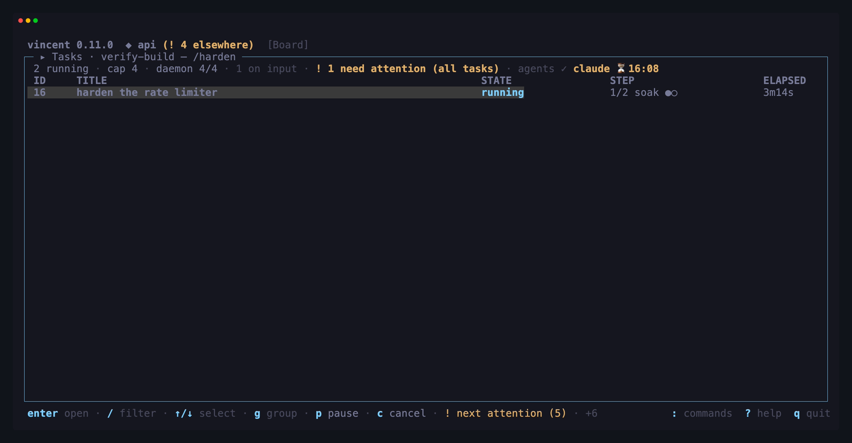Click the '(! 4 elsewhere)' warning
The width and height of the screenshot is (852, 443).
(x=208, y=45)
